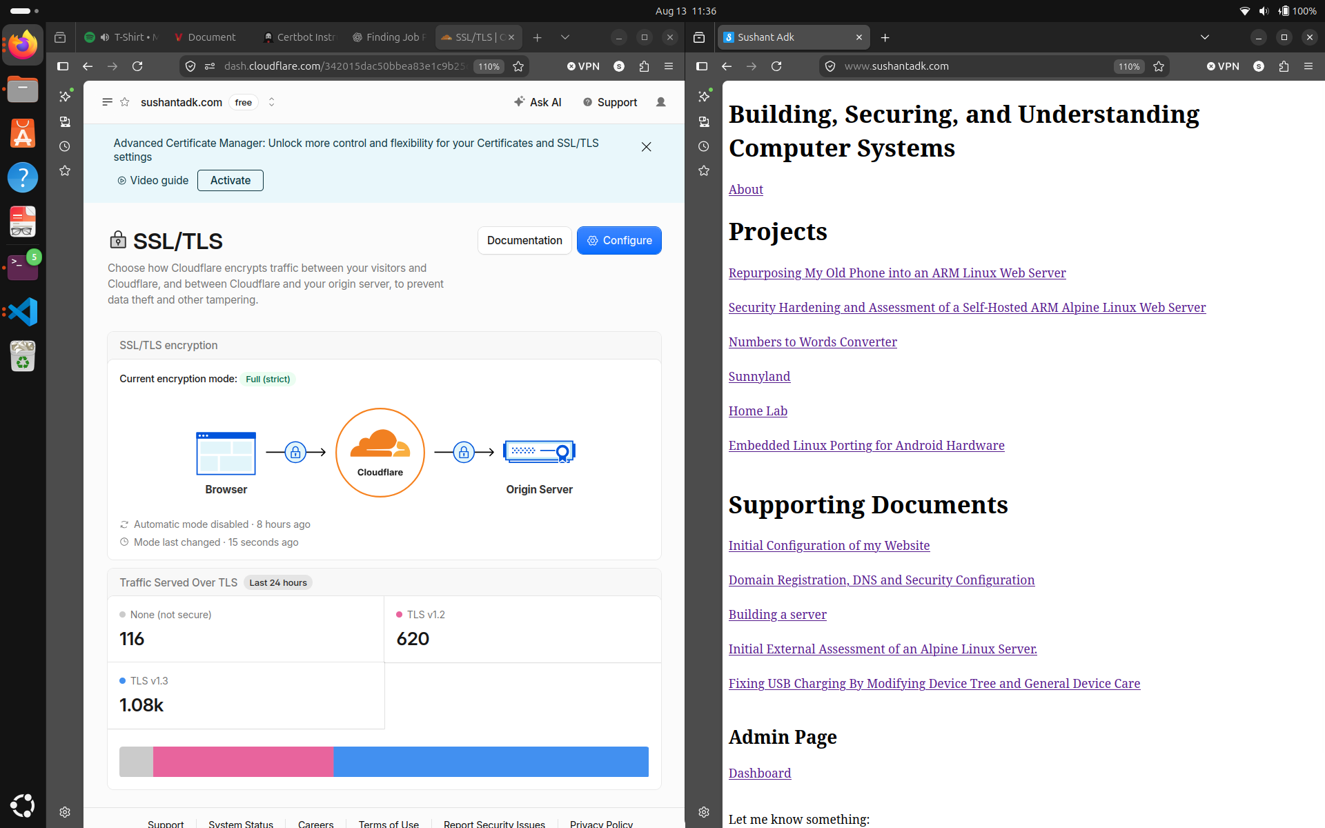Switch to the Finding Job tab
This screenshot has width=1325, height=828.
[x=389, y=37]
